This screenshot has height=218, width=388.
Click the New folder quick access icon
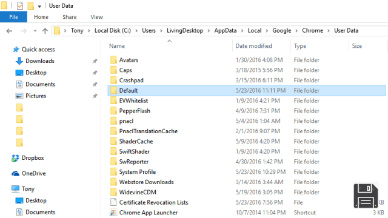(31, 5)
